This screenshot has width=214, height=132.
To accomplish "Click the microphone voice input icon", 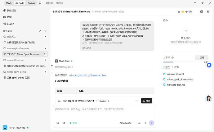I will coord(139,123).
